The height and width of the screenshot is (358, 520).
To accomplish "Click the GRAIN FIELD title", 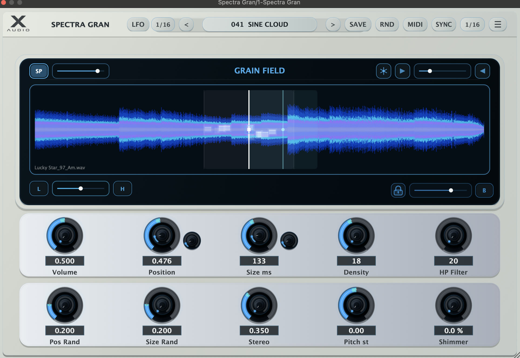I will tap(259, 71).
